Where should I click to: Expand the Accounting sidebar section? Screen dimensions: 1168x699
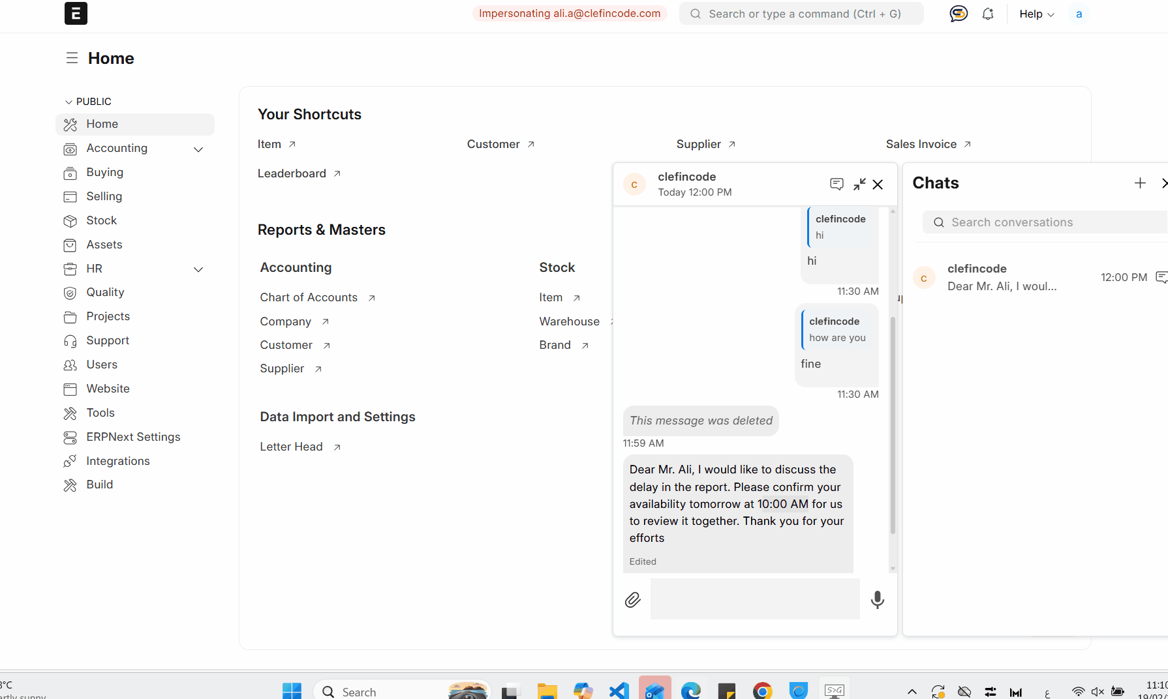[x=198, y=149]
